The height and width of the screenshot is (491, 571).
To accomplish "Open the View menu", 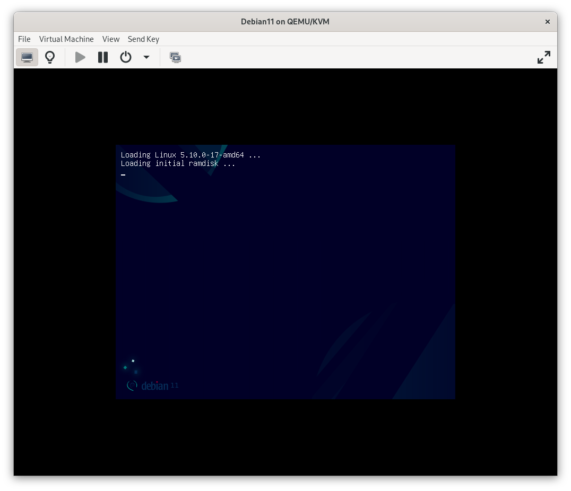I will point(111,39).
